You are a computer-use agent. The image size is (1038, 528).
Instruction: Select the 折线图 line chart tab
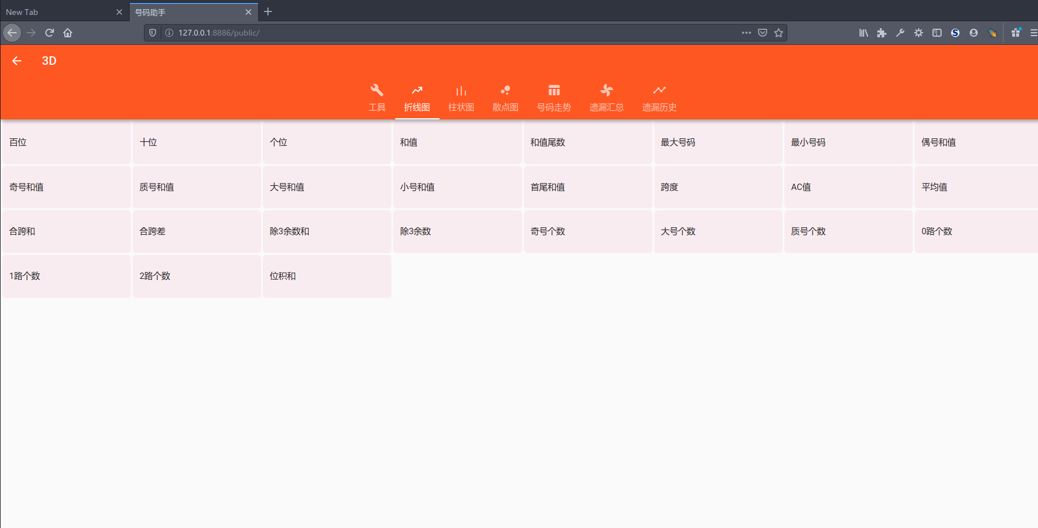click(417, 98)
